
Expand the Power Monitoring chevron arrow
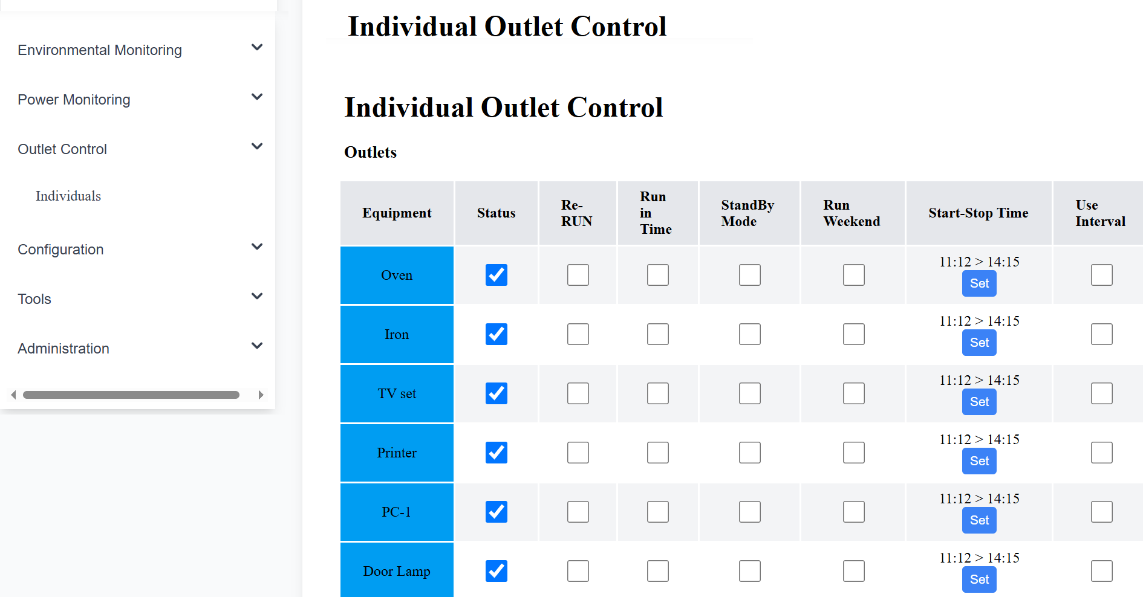point(257,97)
